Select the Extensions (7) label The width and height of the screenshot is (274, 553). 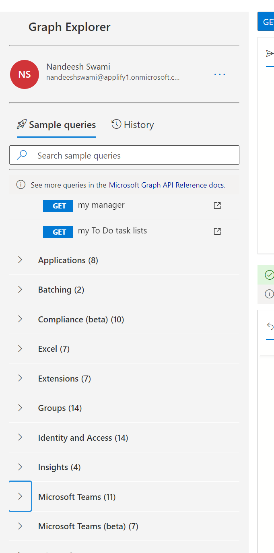(x=64, y=379)
